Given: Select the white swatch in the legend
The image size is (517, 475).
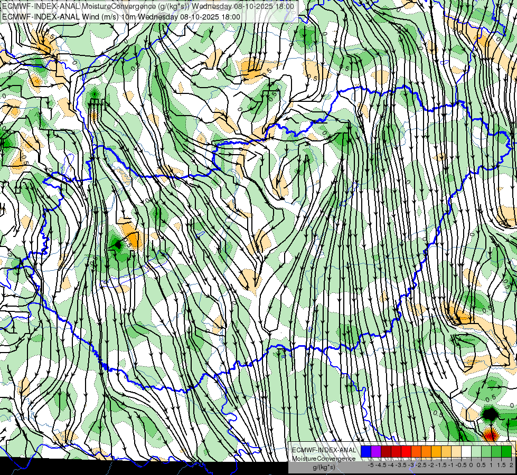Looking at the screenshot, I should (466, 451).
